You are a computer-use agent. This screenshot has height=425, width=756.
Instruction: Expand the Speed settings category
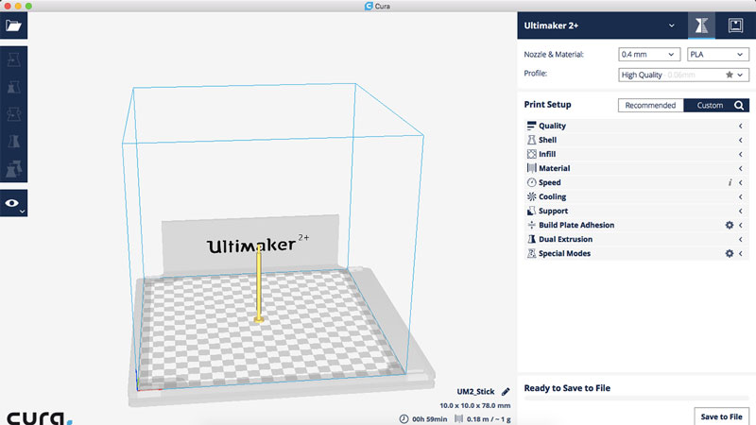[x=636, y=182]
